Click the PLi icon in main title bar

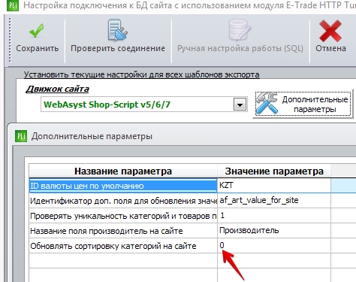click(13, 5)
